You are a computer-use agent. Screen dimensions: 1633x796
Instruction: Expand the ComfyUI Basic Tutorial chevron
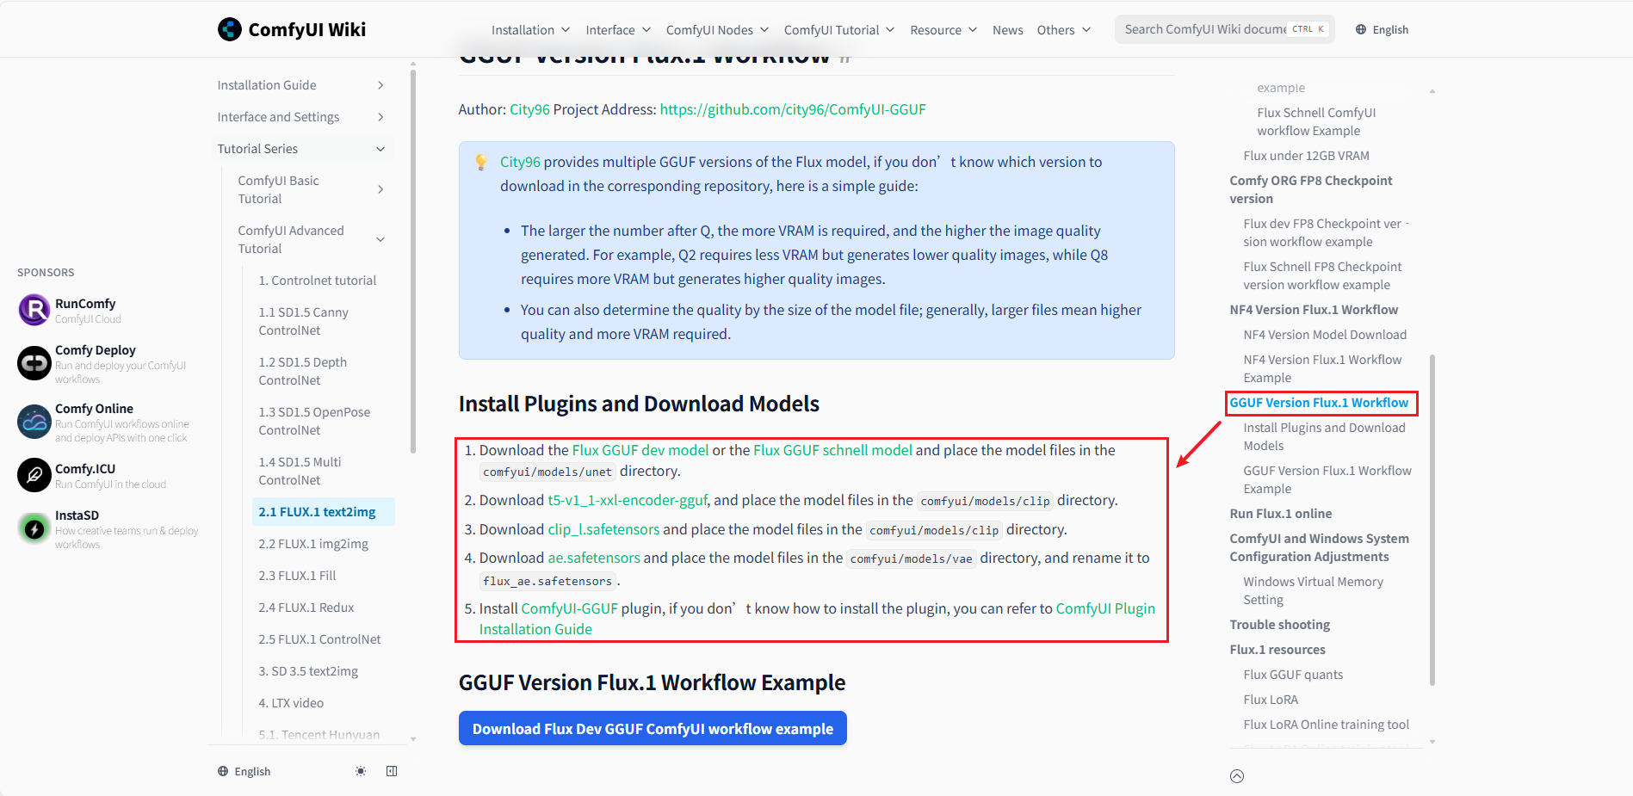tap(380, 189)
